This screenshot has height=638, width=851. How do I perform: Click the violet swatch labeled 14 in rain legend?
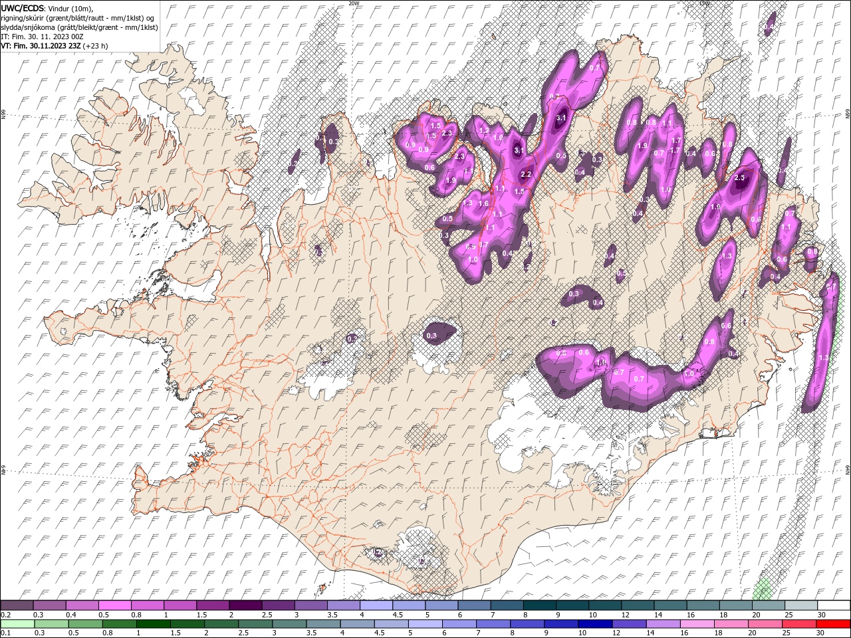pos(663,624)
